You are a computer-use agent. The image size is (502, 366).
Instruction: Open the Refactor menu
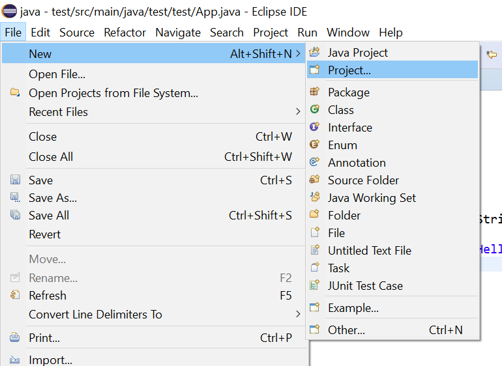coord(125,33)
